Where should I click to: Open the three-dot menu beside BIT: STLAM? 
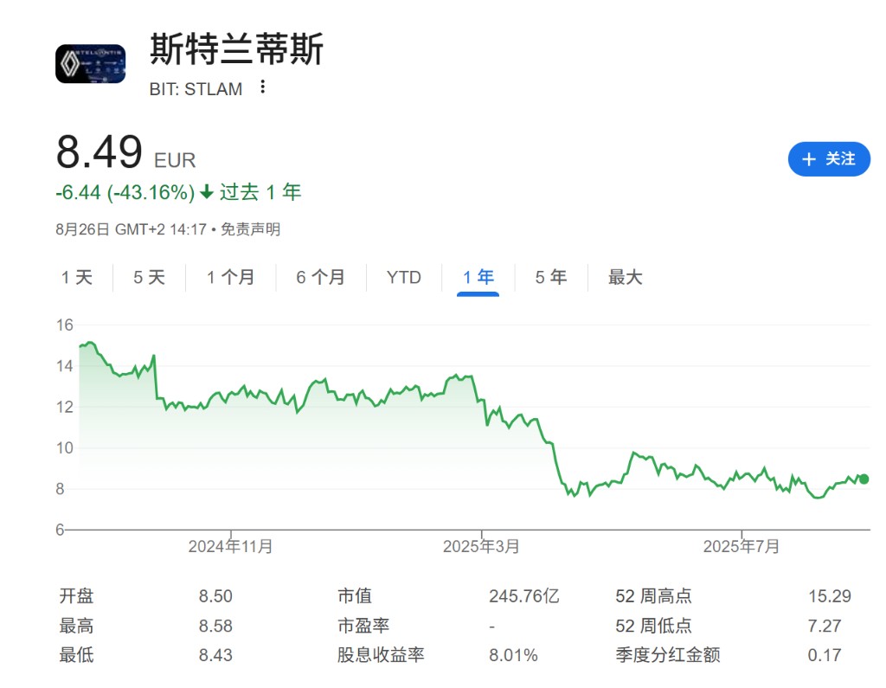263,87
